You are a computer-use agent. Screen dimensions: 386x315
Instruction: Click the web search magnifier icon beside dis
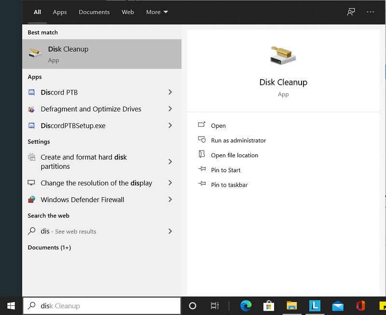31,231
